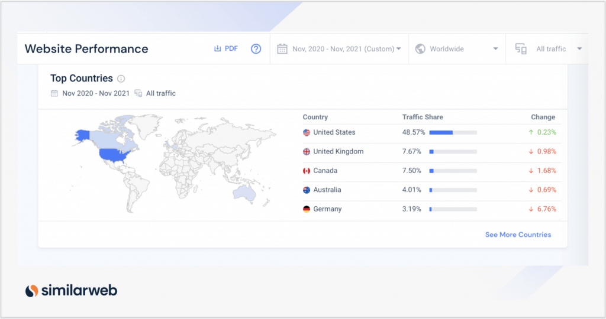Open the Nov 2020 - Nov 2021 date dropdown
This screenshot has height=319, width=606.
[346, 49]
